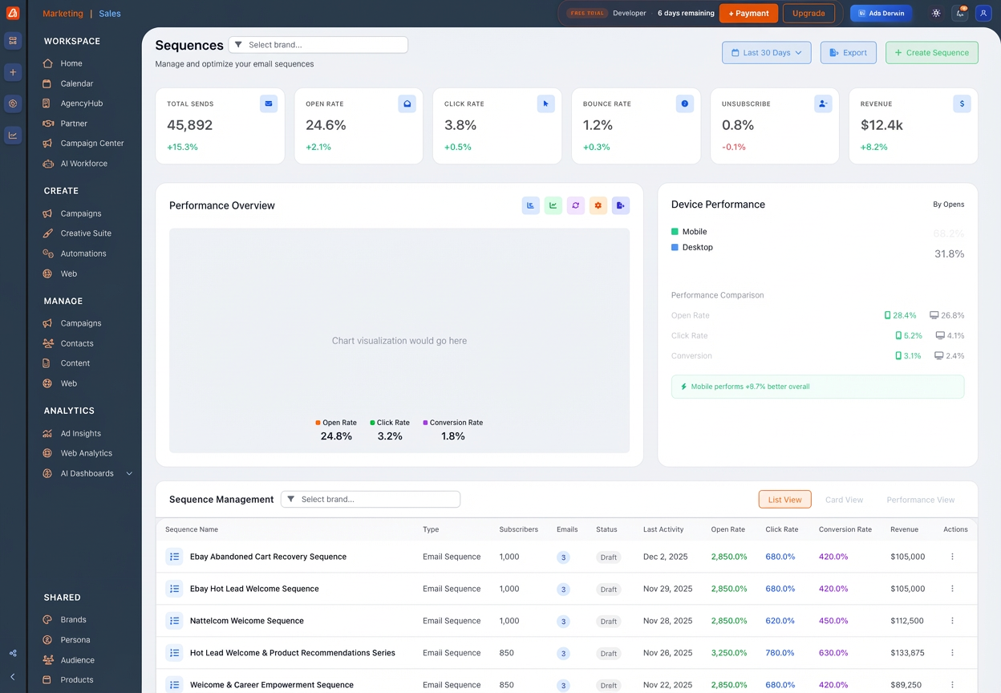Open the notifications bell in the top bar

[959, 14]
